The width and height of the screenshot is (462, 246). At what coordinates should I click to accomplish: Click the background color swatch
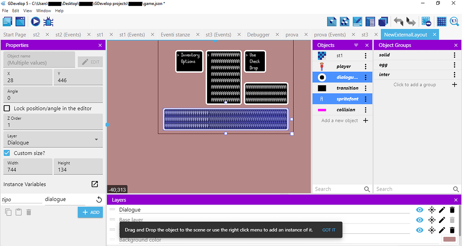(449, 240)
